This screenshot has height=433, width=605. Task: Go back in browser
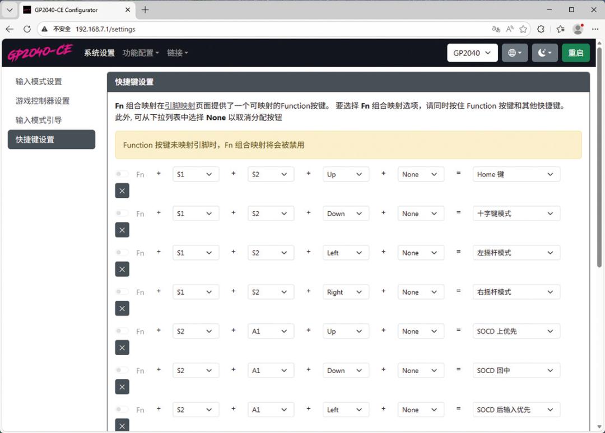10,29
